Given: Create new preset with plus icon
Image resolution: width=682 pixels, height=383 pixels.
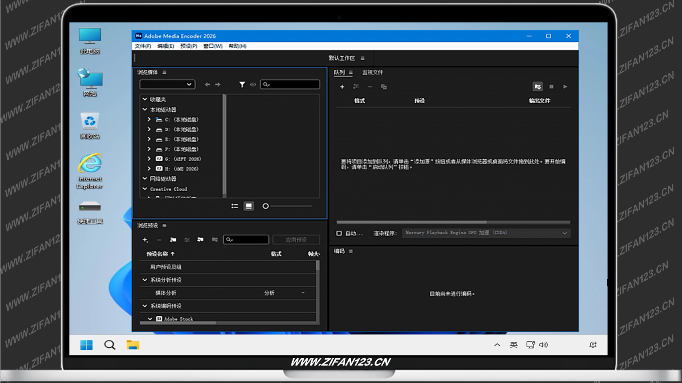Looking at the screenshot, I should coord(145,240).
